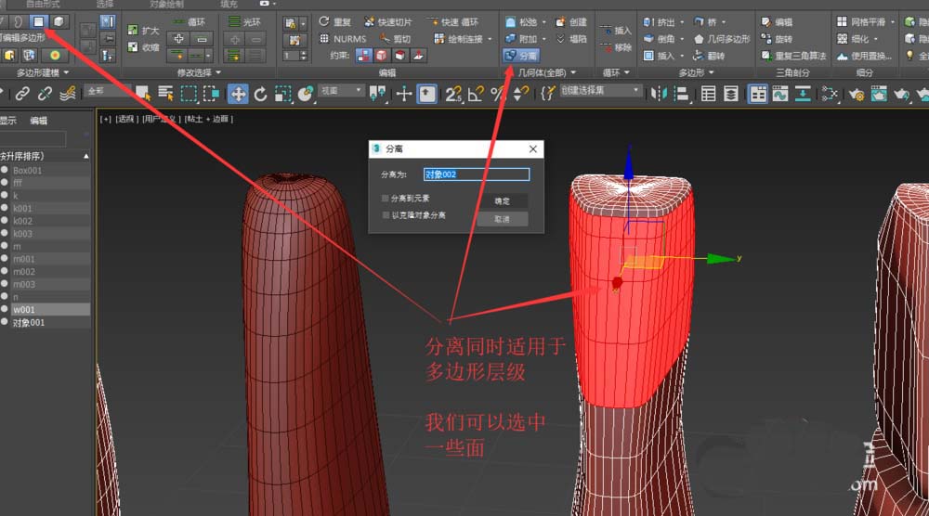
Task: Open the named selection set (创建选择集) dropdown
Action: (x=600, y=91)
